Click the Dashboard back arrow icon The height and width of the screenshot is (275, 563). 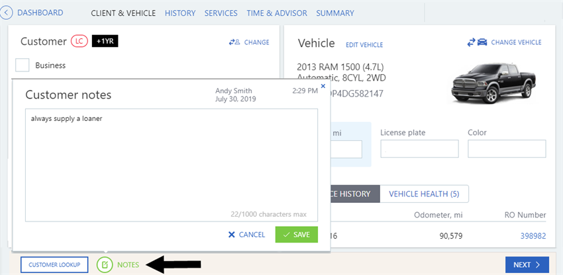point(7,13)
